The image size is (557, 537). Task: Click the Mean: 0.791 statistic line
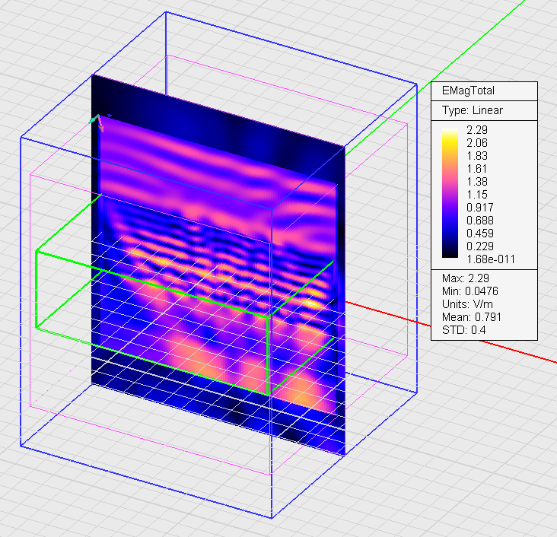coord(471,317)
